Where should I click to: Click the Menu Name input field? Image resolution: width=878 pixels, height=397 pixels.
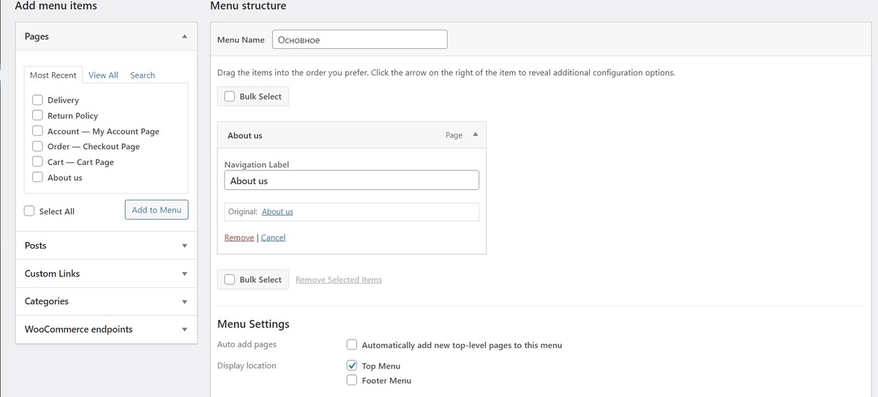(359, 39)
